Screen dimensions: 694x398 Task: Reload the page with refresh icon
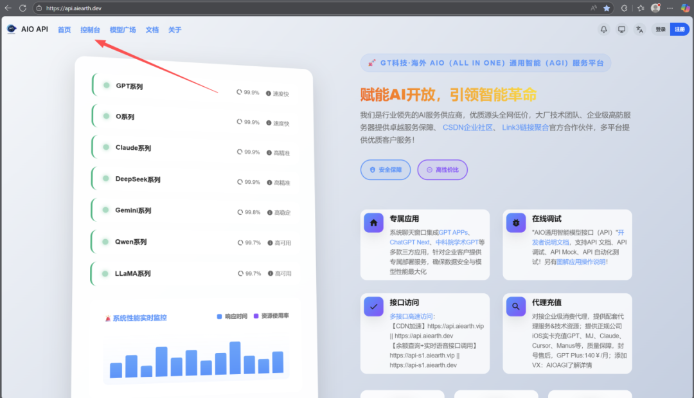(x=22, y=8)
